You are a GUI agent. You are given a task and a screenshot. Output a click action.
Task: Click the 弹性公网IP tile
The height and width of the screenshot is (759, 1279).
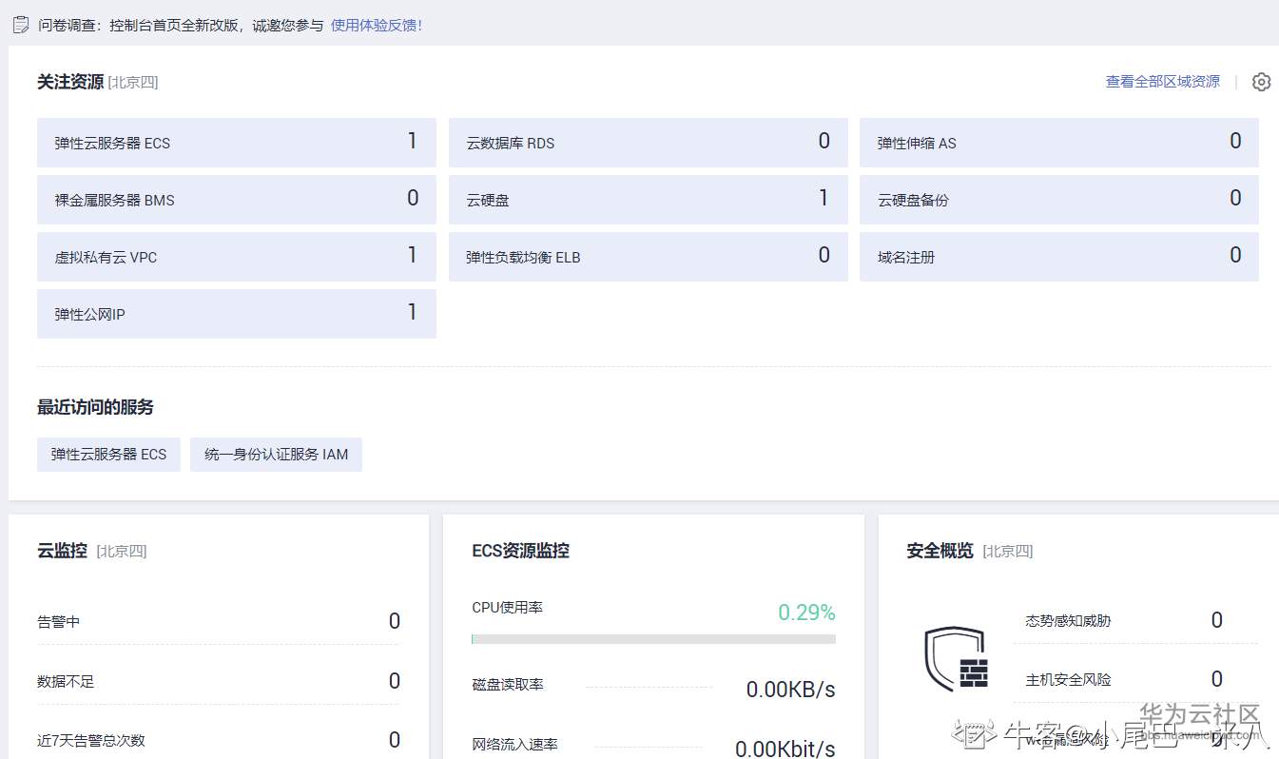(236, 314)
